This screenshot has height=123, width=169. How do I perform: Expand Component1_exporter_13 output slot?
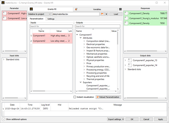click(x=125, y=60)
